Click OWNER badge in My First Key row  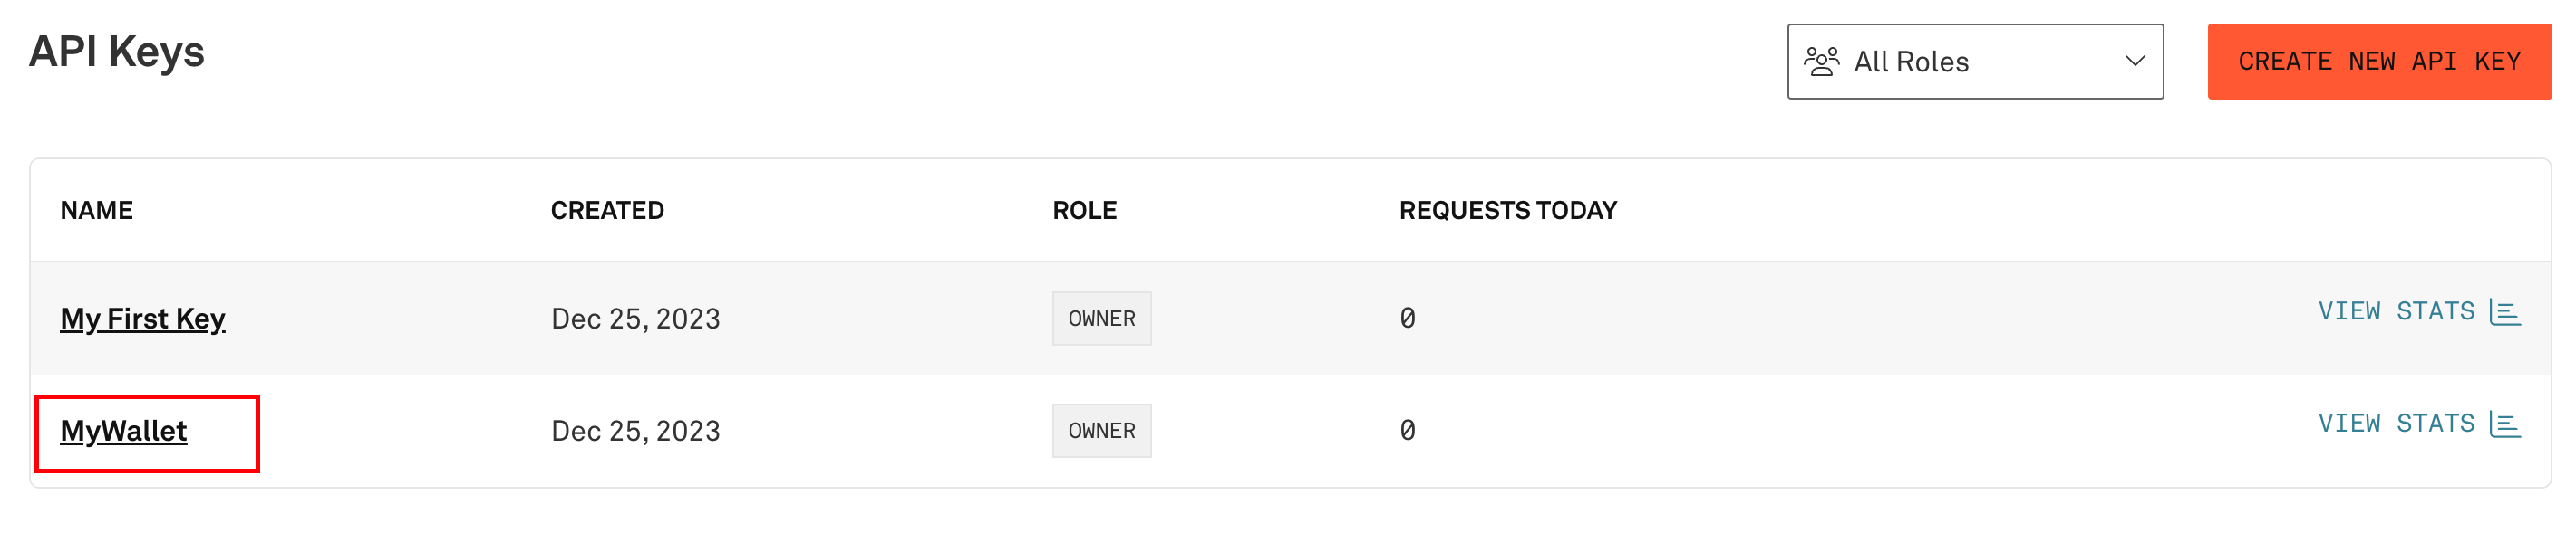coord(1102,319)
